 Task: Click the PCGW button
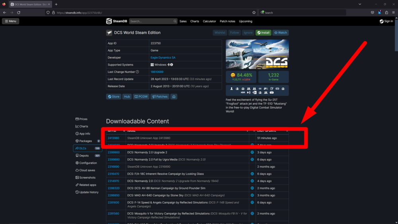point(141,96)
